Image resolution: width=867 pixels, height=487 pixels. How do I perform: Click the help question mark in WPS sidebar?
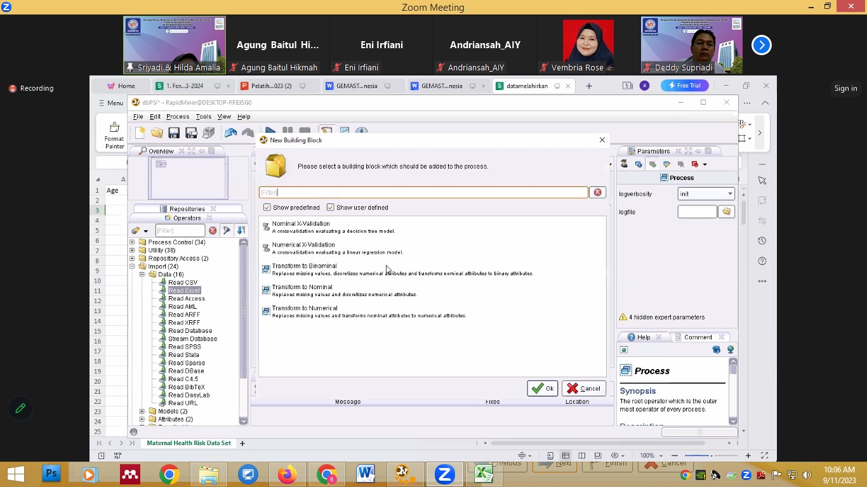[762, 261]
